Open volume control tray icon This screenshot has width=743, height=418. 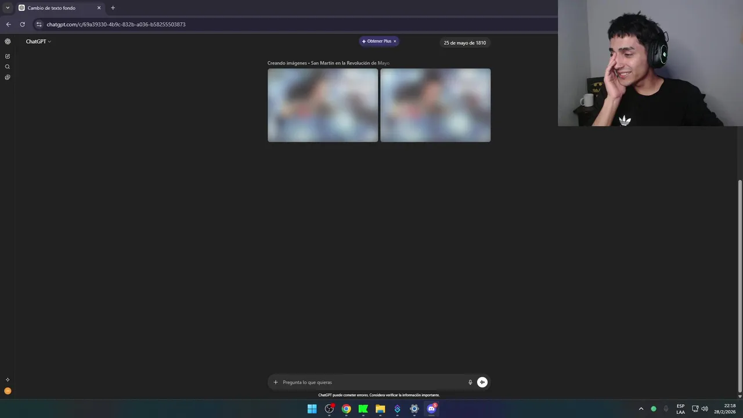(705, 409)
